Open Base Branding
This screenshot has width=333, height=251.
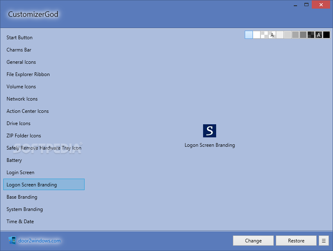[44, 197]
